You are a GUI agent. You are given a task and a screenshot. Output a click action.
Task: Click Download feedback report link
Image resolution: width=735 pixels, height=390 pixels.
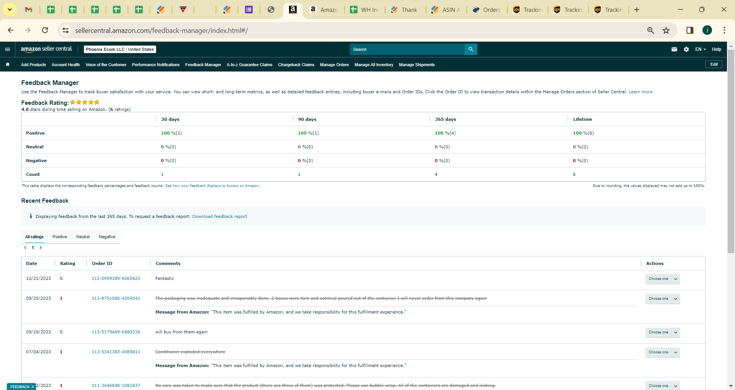220,216
